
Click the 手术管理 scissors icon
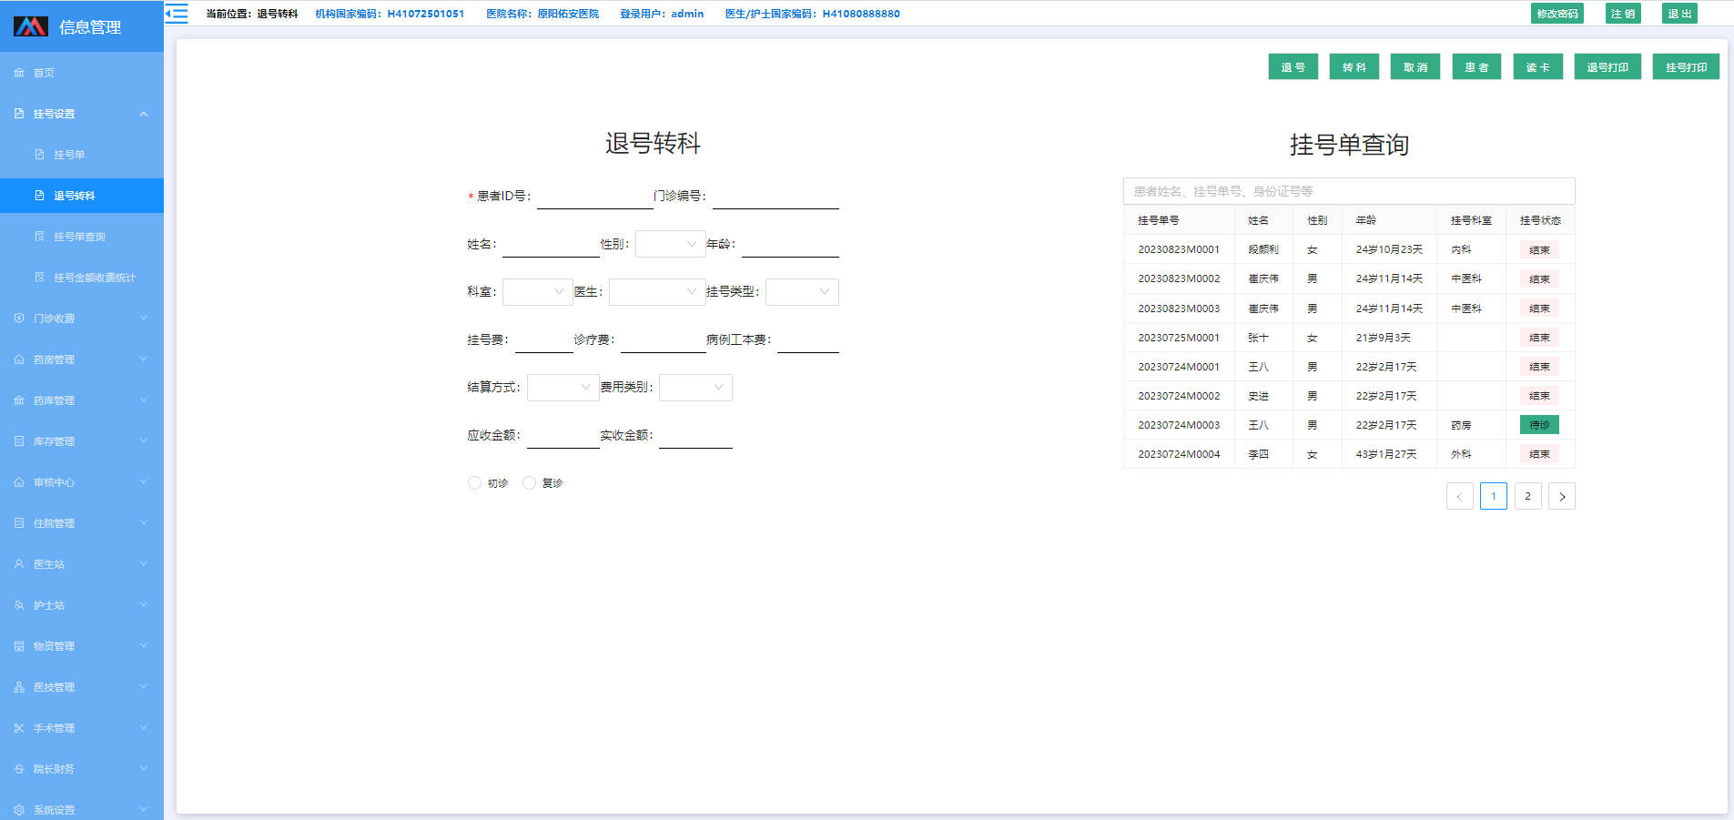(19, 728)
